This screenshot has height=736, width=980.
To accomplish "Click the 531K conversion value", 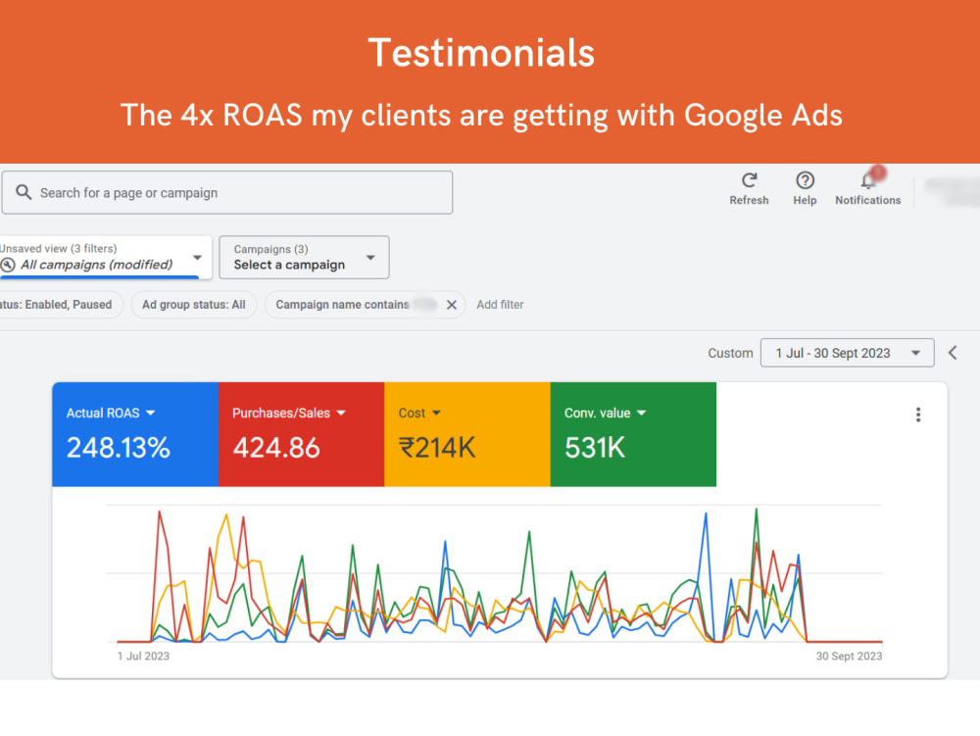I will coord(595,448).
